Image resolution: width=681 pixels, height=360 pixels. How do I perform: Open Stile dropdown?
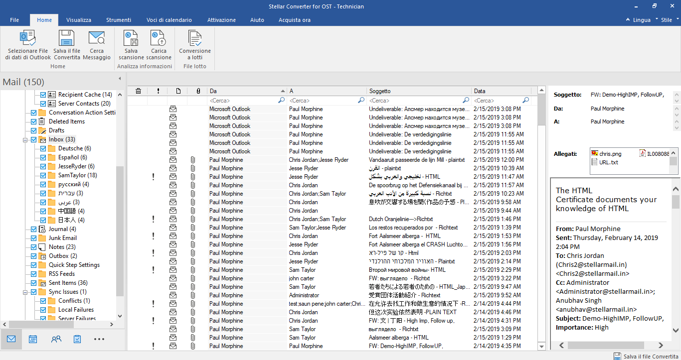tap(669, 20)
